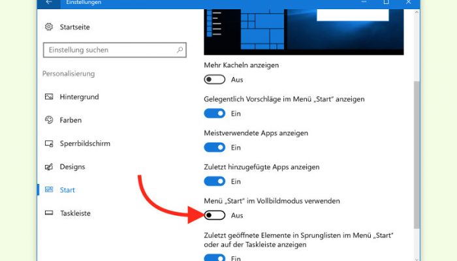457x261 pixels.
Task: Select the Hintergrund picture icon
Action: 49,97
